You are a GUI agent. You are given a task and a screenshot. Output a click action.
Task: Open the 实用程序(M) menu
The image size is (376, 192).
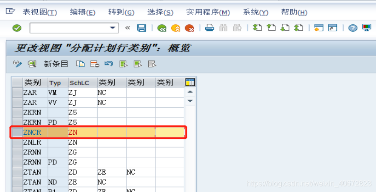[x=208, y=12]
